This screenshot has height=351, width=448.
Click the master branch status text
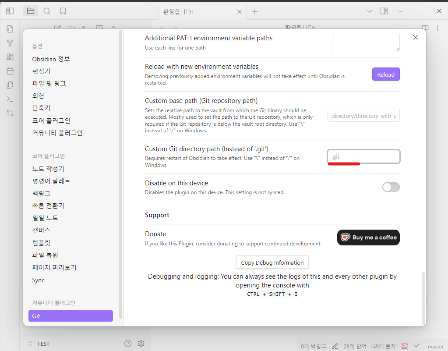[x=436, y=347]
